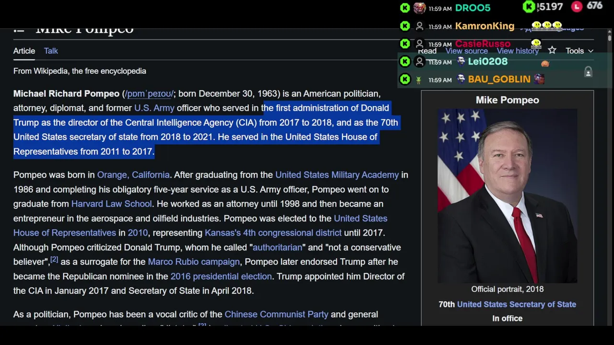Open the United States Secretary of State infobox link
Image resolution: width=614 pixels, height=345 pixels.
pos(517,304)
